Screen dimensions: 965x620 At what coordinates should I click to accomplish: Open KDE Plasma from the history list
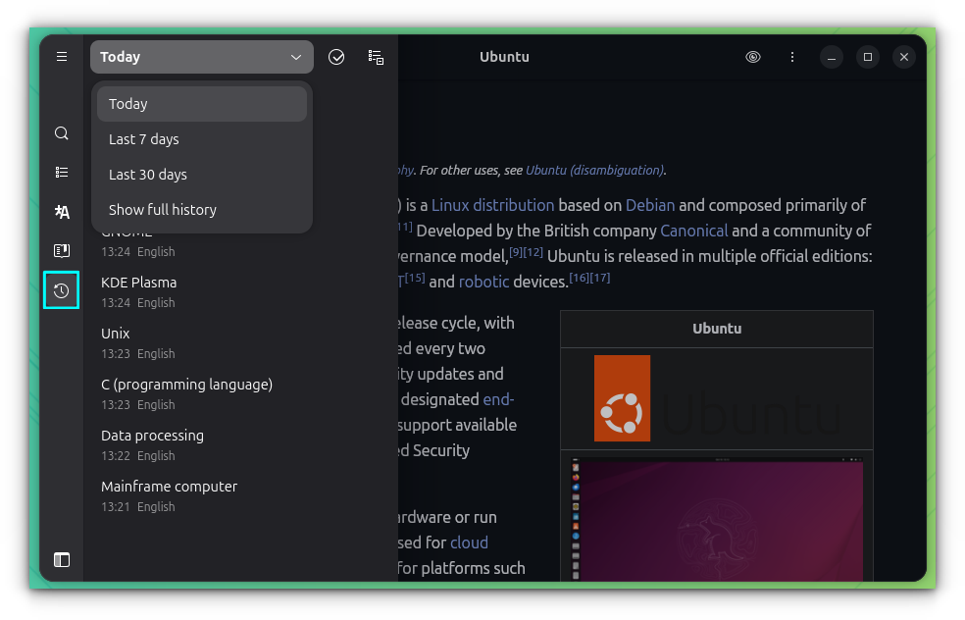click(x=139, y=283)
